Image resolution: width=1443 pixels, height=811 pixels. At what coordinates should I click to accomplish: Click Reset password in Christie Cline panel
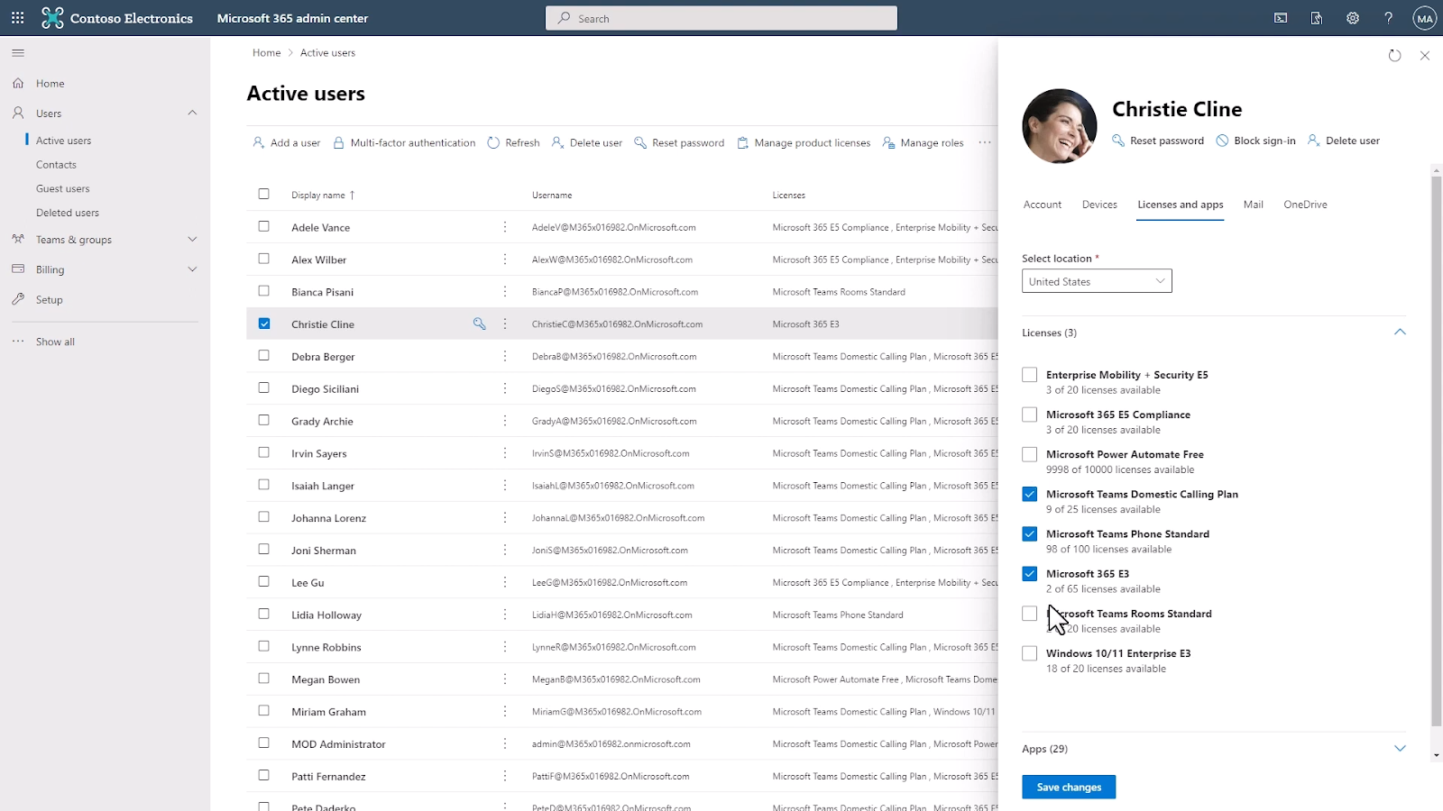(1158, 141)
